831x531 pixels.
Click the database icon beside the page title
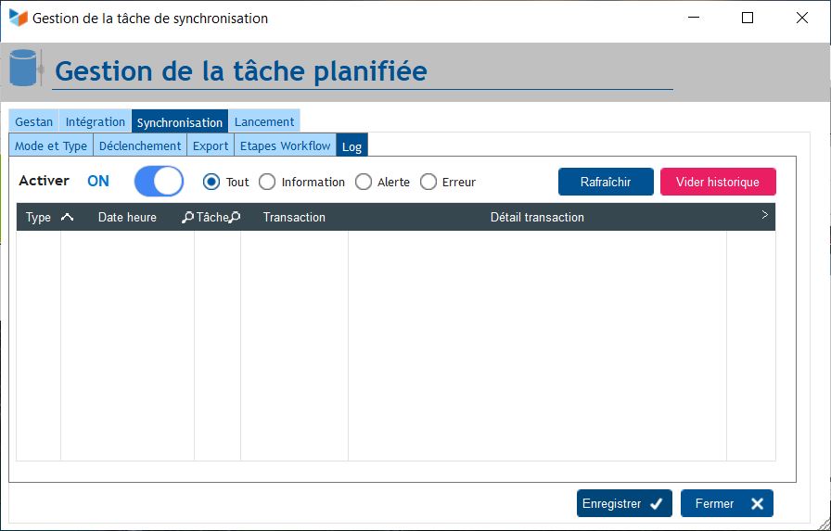[x=25, y=69]
